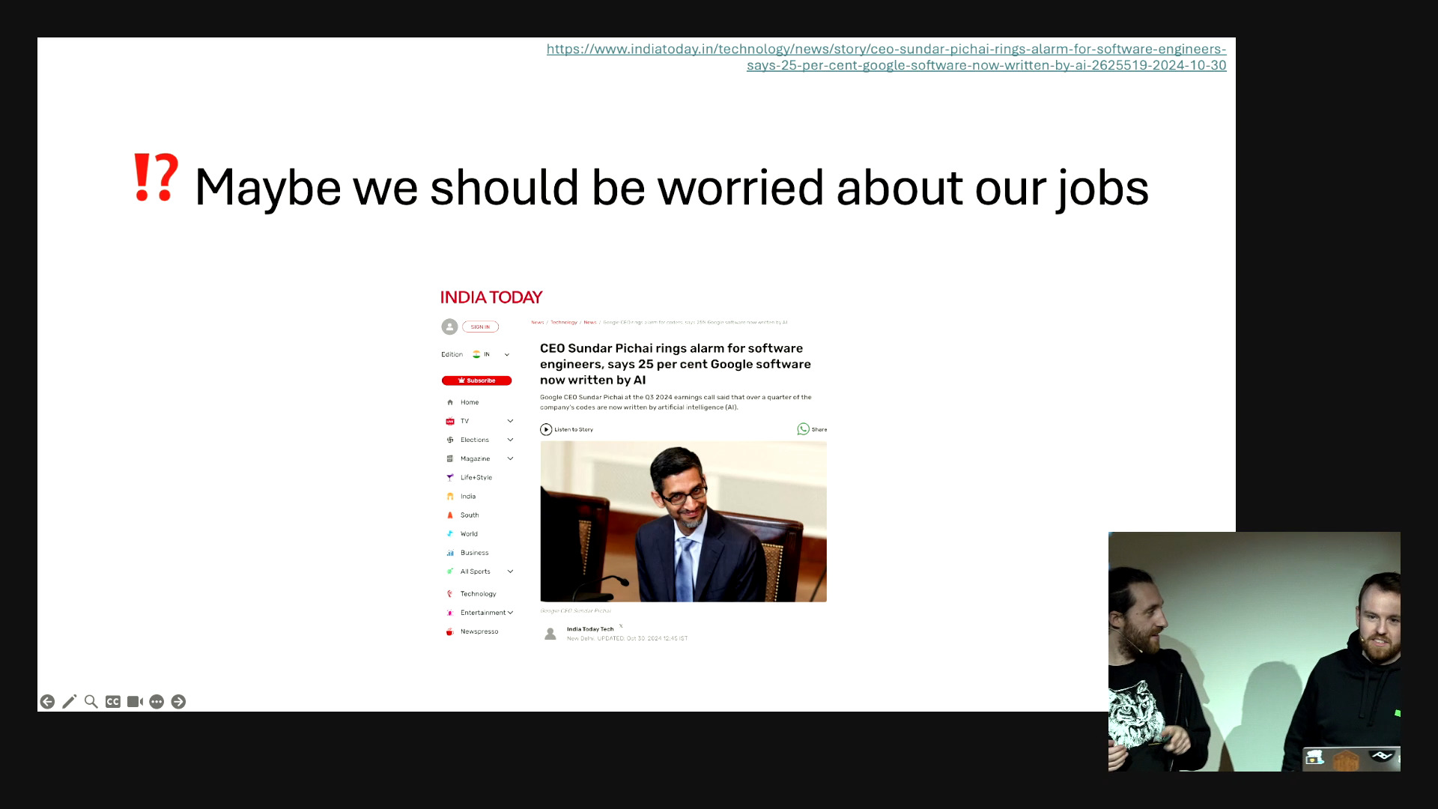The height and width of the screenshot is (809, 1438).
Task: Open the indiatoday.in article URL link
Action: tap(886, 57)
